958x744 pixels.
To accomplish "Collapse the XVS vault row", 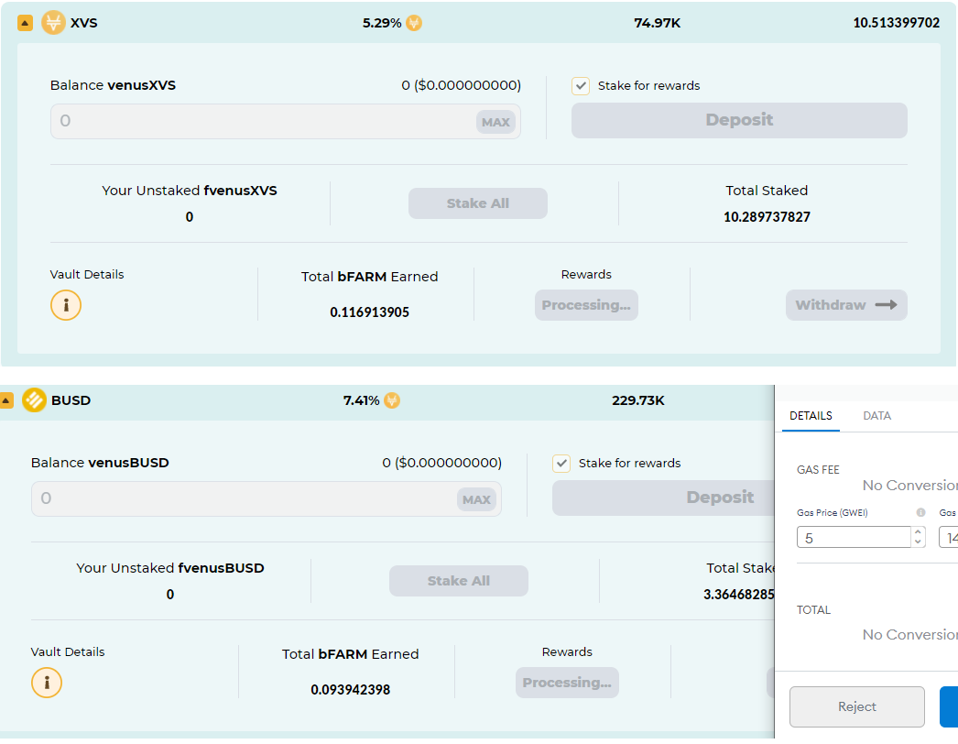I will point(25,23).
